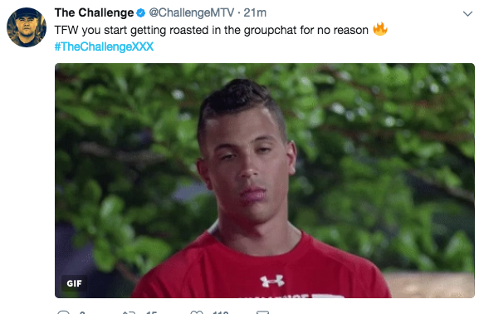Open the #TheChallengeXXX hashtag link
Image resolution: width=484 pixels, height=314 pixels.
(x=104, y=47)
